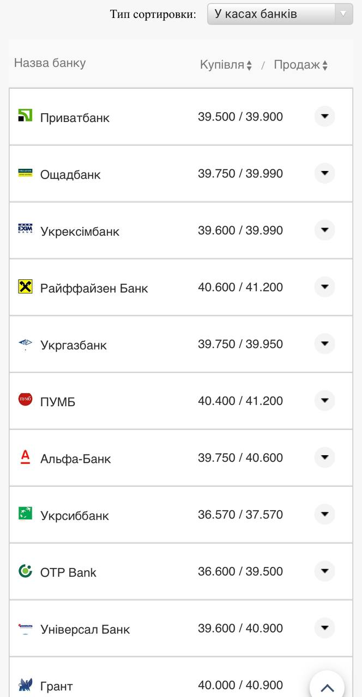The width and height of the screenshot is (362, 697).
Task: Click the OTP Bank green logo
Action: (x=25, y=571)
